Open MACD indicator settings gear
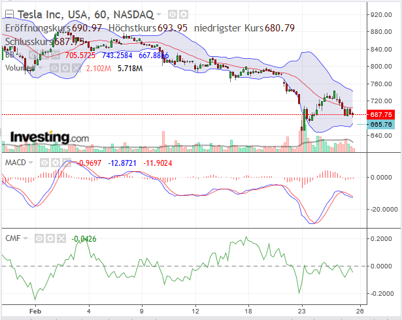 [56, 163]
